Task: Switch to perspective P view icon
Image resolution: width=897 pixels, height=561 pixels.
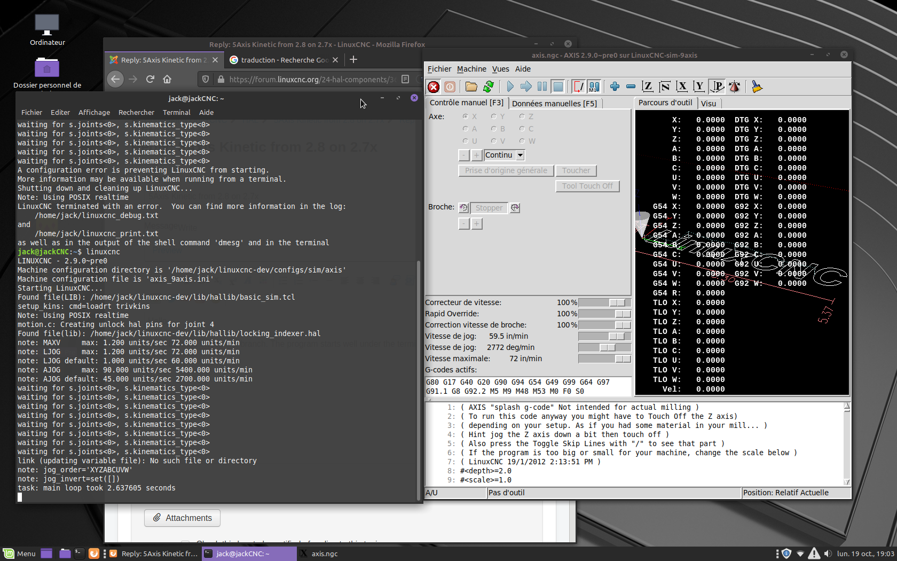Action: [x=717, y=87]
